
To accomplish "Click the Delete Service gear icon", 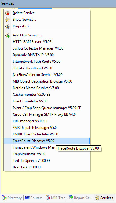I will [x=7, y=13].
